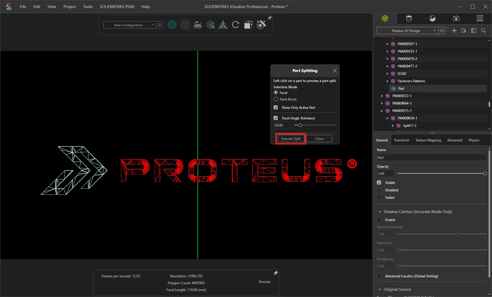Screen dimensions: 492x297
Task: Open Proteus V2 Design list menu icon
Action: [442, 31]
